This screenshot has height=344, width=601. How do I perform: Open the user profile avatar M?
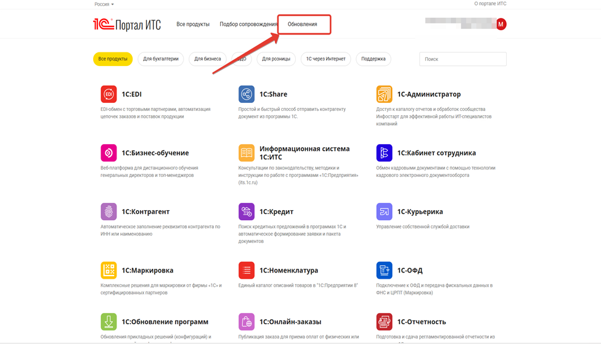point(501,24)
